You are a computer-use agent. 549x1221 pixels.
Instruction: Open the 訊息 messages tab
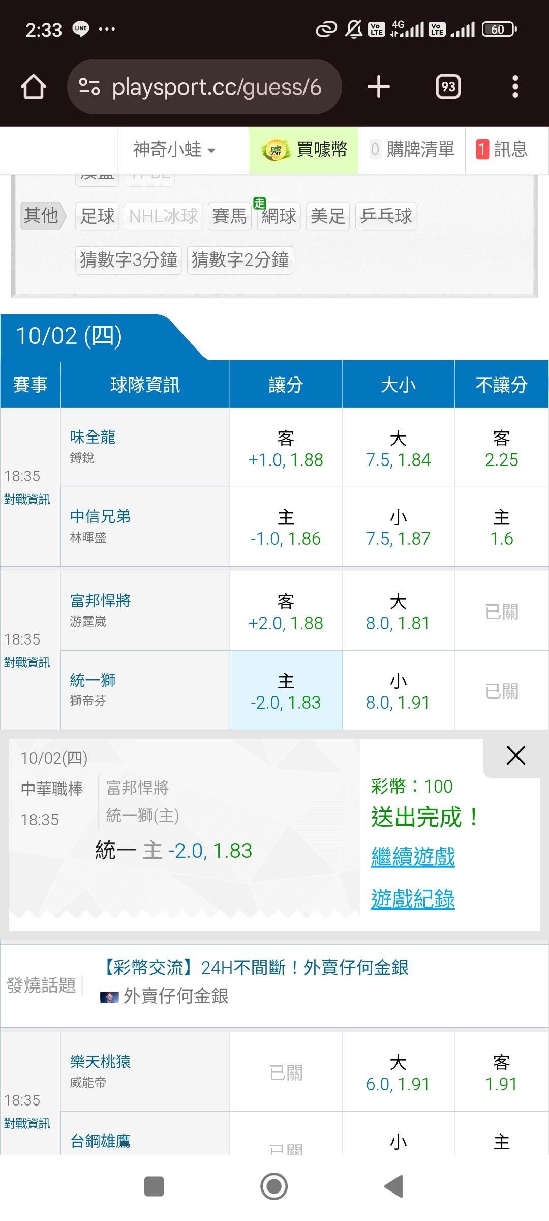coord(502,150)
